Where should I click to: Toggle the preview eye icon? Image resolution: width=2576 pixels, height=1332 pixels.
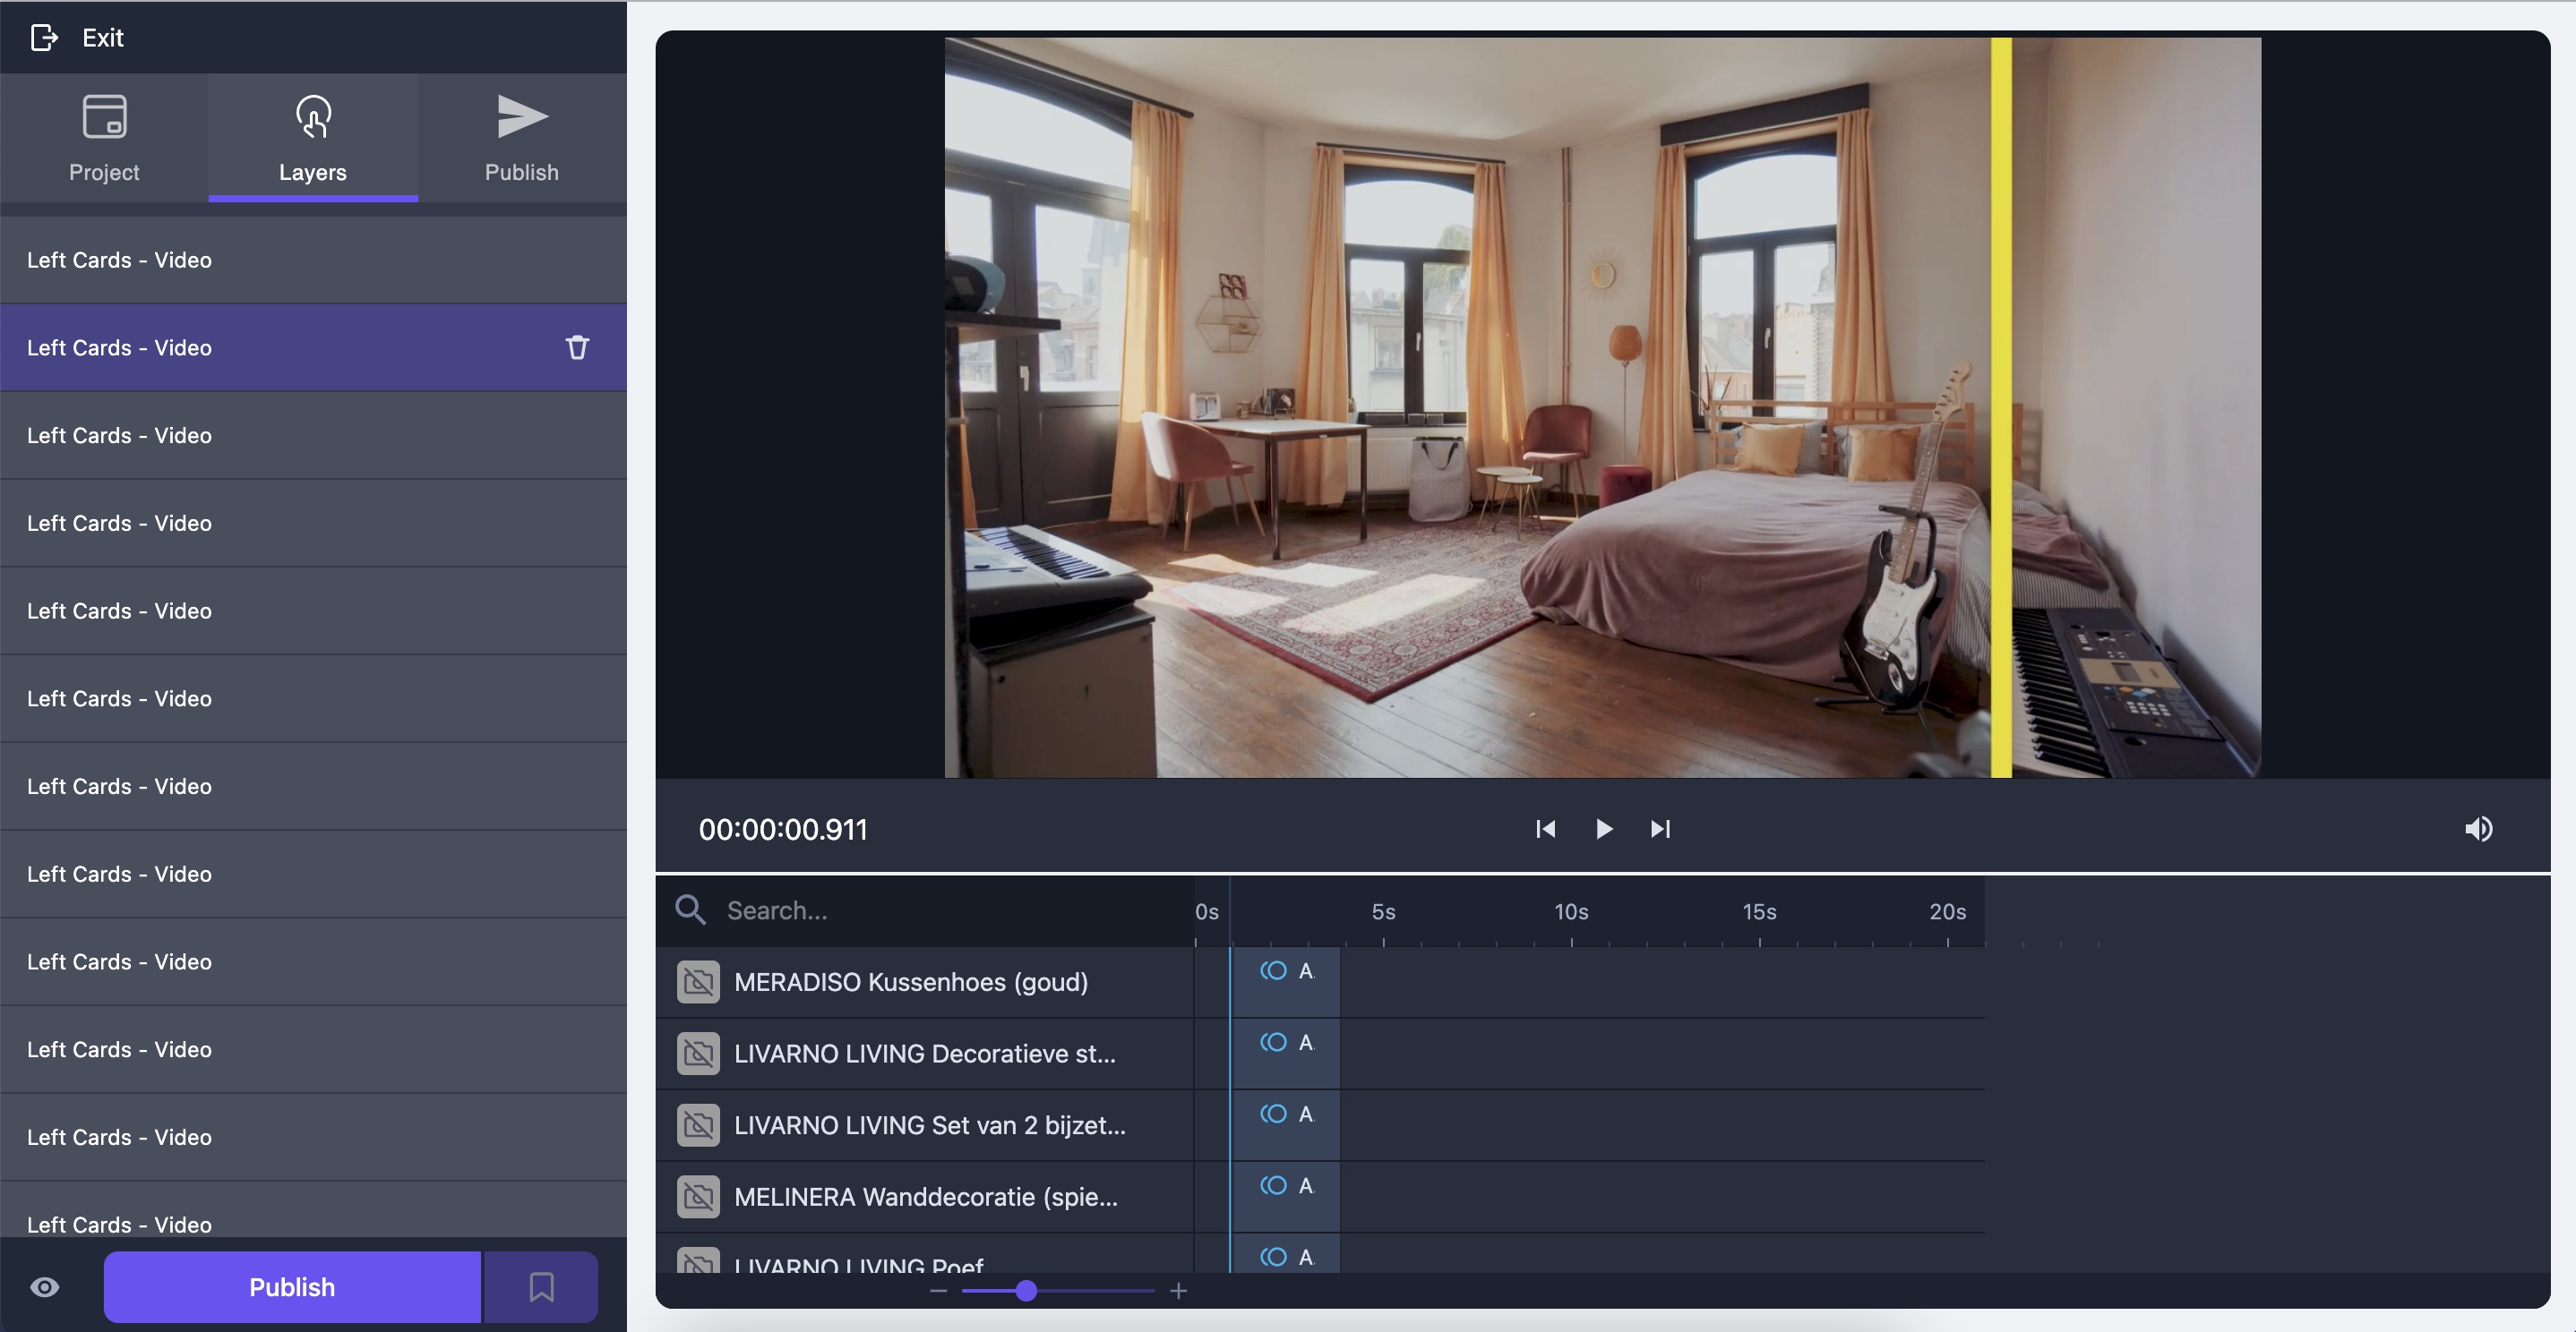pyautogui.click(x=45, y=1287)
